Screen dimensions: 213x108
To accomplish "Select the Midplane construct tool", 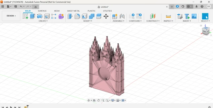I will coord(153,16).
